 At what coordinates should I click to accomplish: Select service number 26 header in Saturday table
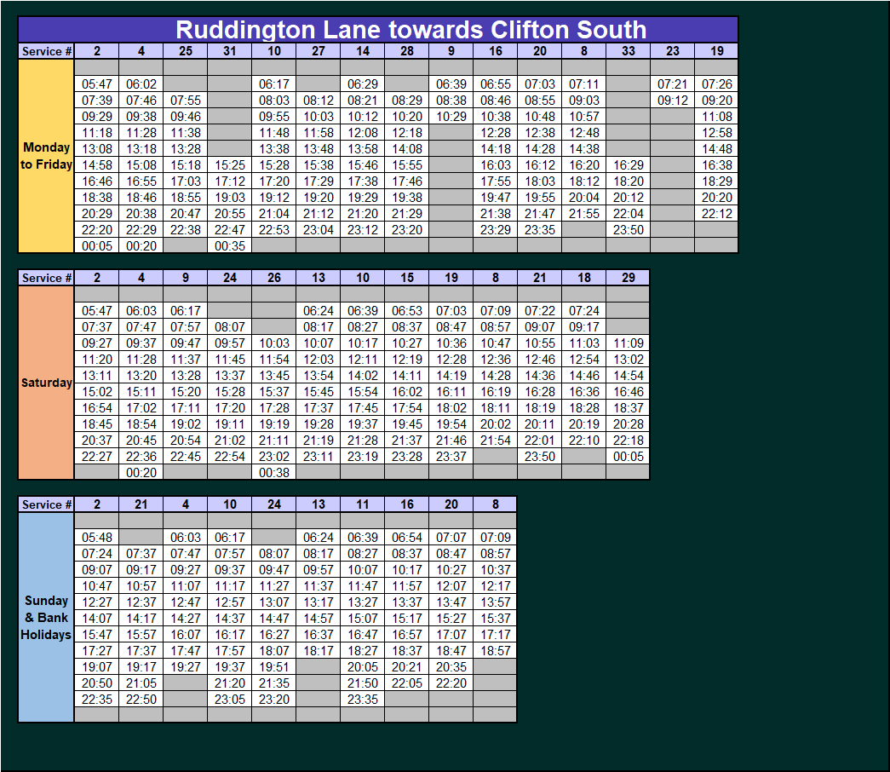[x=274, y=278]
